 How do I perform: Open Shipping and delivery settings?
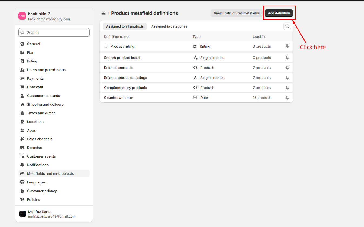coord(45,104)
